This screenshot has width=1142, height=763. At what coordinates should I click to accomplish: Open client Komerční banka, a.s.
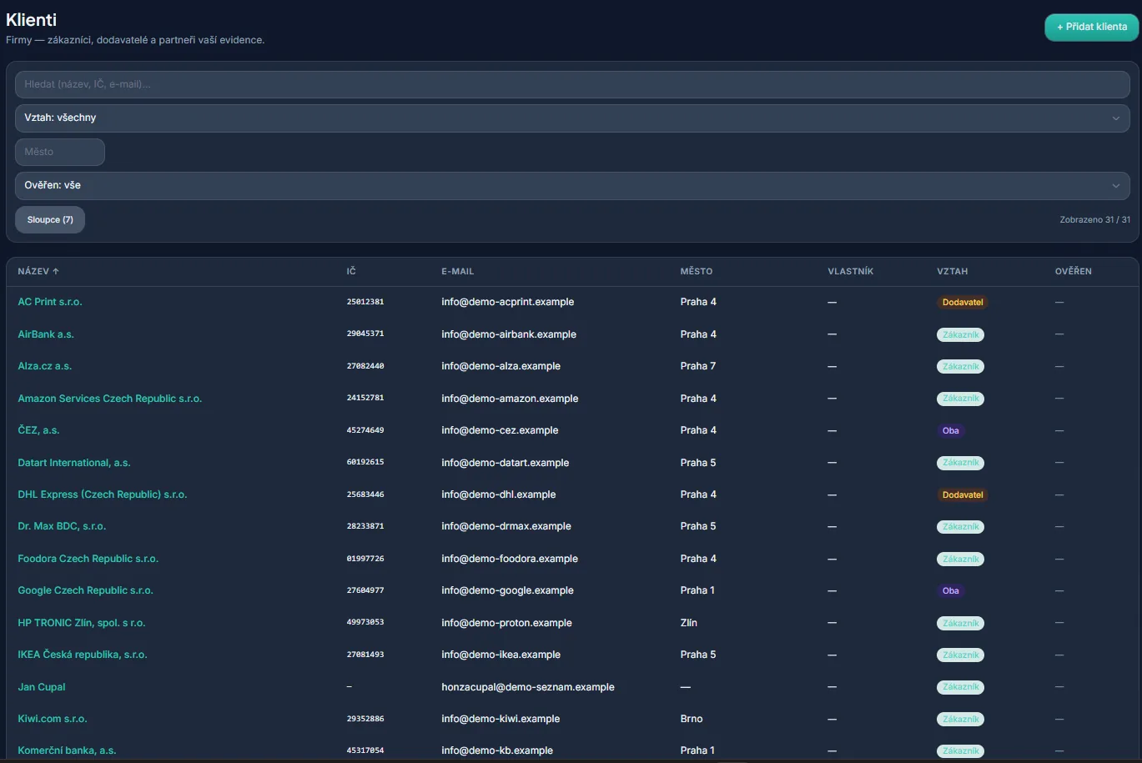[67, 750]
